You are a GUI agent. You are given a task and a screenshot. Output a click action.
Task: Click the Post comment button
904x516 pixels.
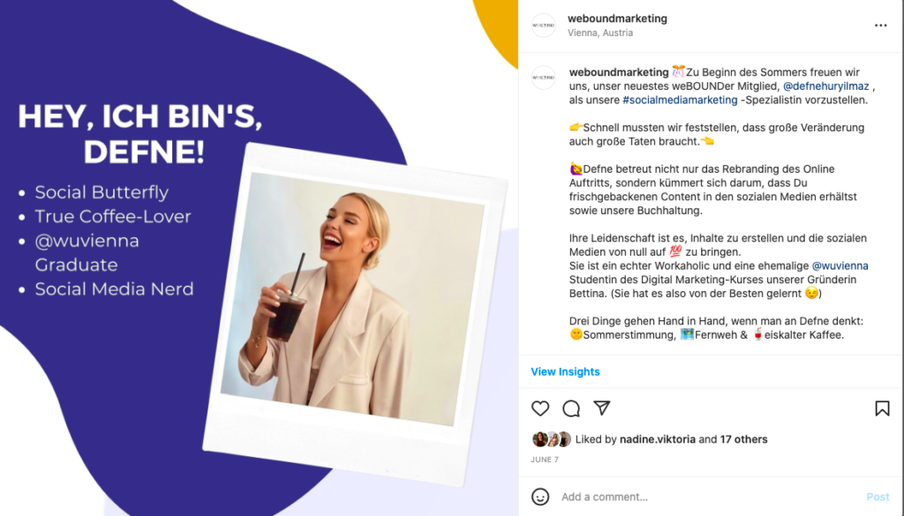pos(878,497)
